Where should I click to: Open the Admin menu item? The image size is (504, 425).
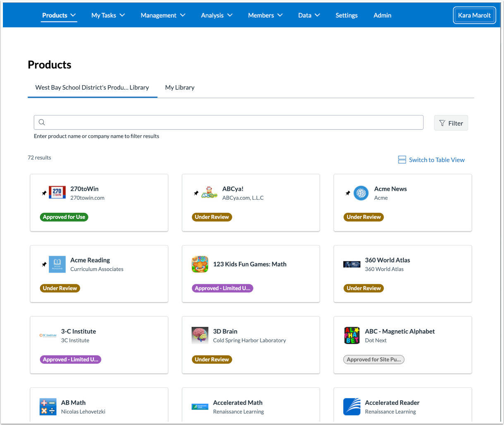382,15
